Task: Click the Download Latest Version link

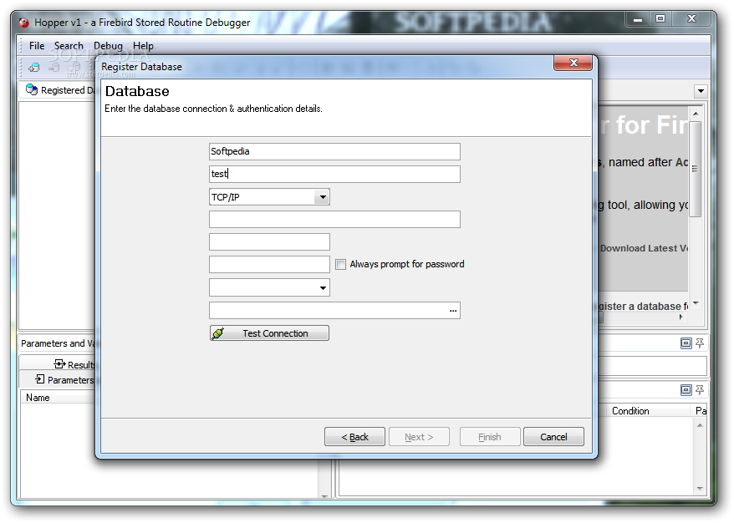Action: click(x=644, y=248)
